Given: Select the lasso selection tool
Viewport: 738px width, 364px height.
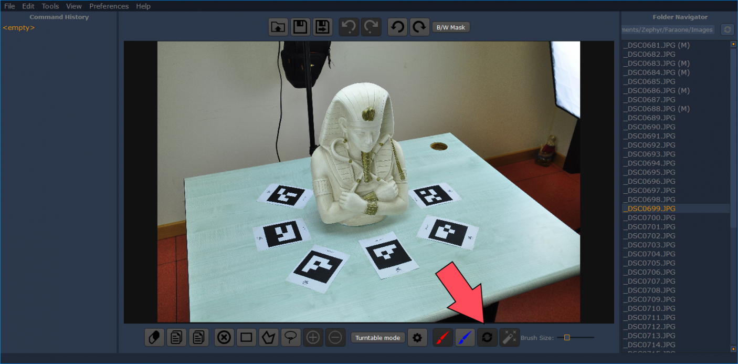Looking at the screenshot, I should [290, 338].
